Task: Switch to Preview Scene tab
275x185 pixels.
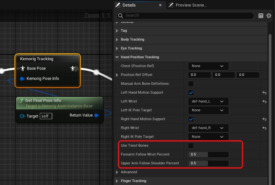Action: pos(191,5)
